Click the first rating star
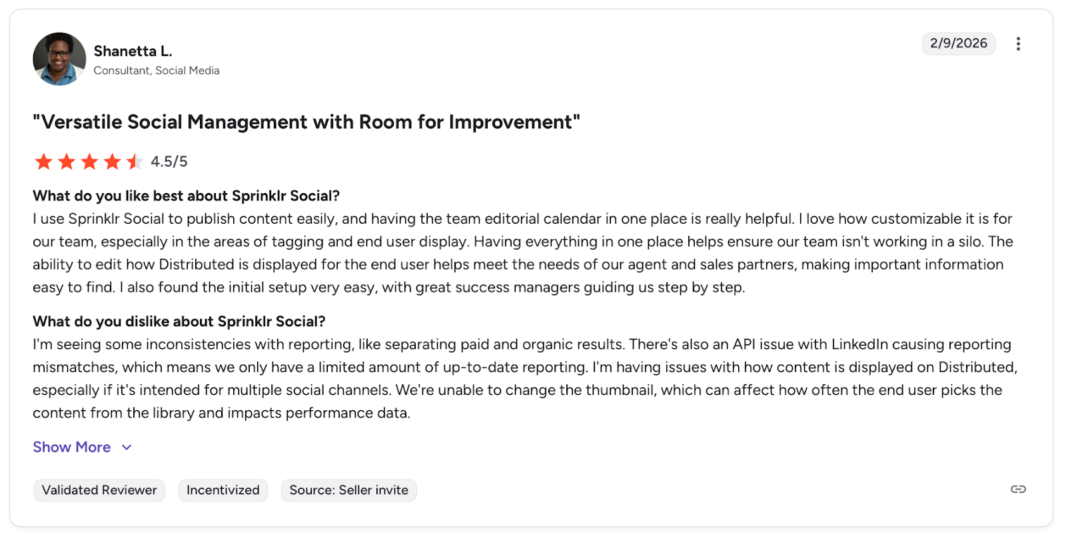This screenshot has height=534, width=1066. [x=44, y=161]
